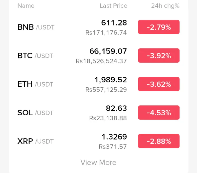Click the BTC rupee value Rs18,526,524.37

click(x=101, y=61)
